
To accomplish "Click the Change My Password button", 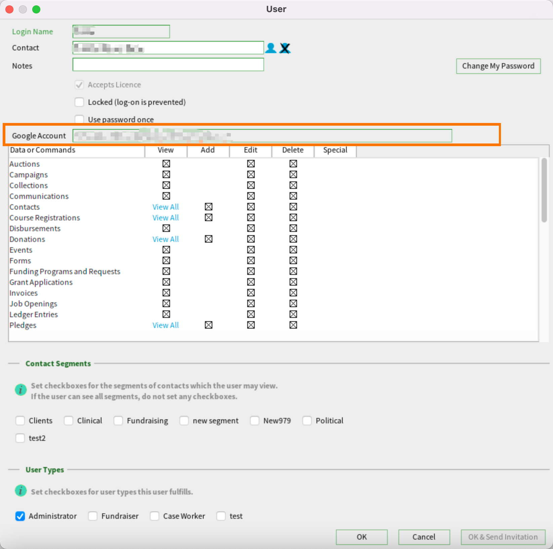I will [498, 66].
